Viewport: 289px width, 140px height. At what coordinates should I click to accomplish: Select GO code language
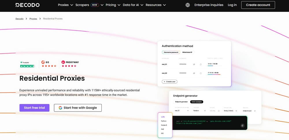pyautogui.click(x=162, y=133)
